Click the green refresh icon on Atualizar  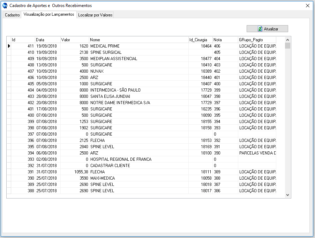(x=260, y=29)
